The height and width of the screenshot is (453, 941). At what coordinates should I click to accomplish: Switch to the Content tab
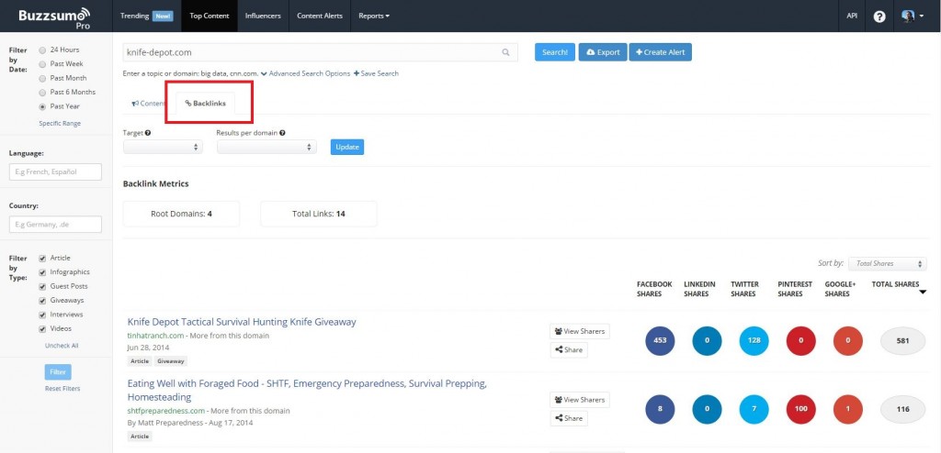[x=148, y=104]
